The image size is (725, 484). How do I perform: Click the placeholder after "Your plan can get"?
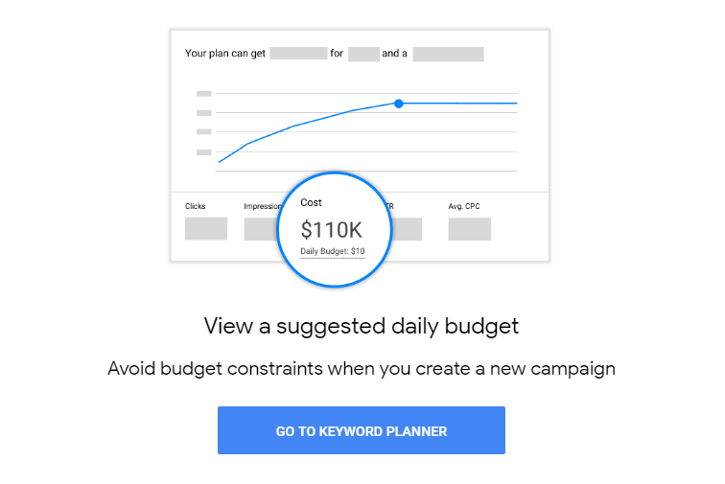point(298,53)
